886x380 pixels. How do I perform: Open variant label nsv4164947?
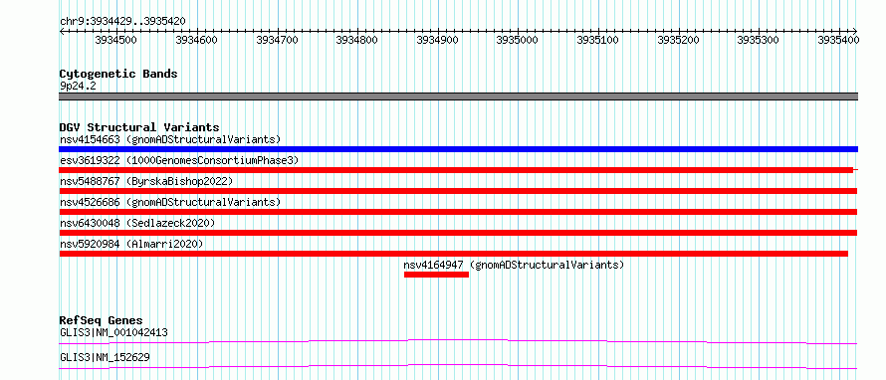pyautogui.click(x=514, y=265)
